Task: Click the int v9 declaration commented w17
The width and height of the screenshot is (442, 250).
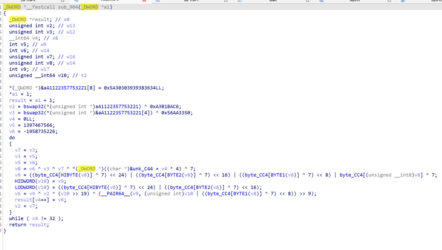Action: 29,69
